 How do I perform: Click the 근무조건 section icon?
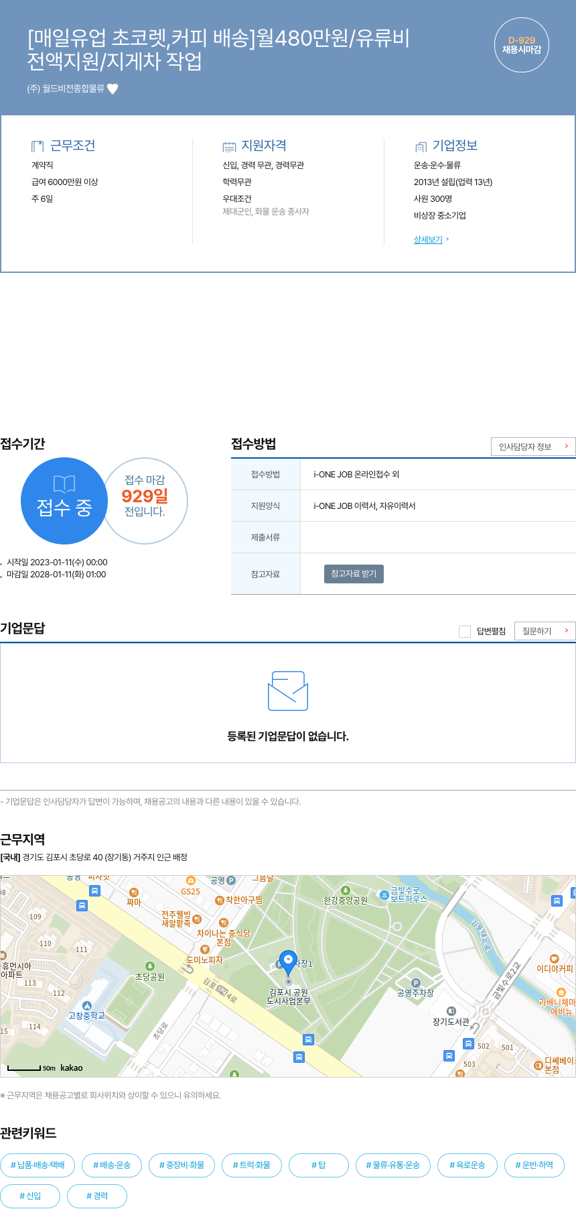click(38, 146)
